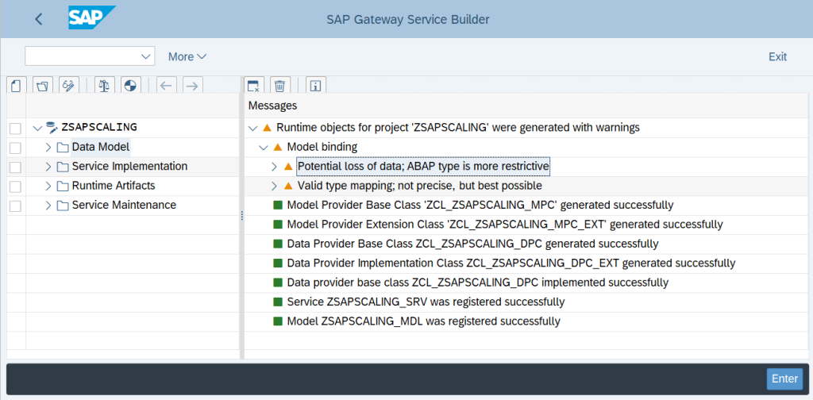Select the ZSAPSCALING project name
Image resolution: width=813 pixels, height=400 pixels.
pos(99,126)
